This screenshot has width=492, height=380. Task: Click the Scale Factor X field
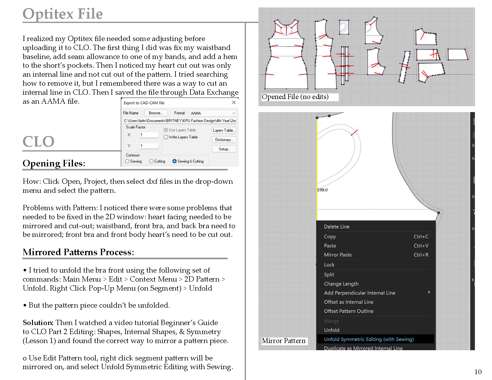[x=149, y=135]
